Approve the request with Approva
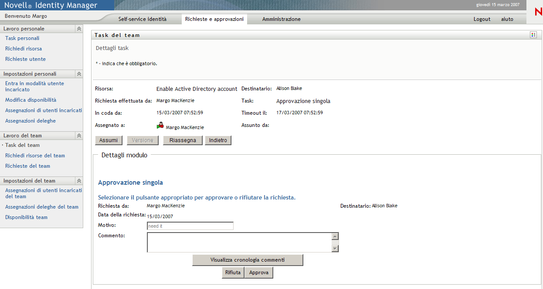This screenshot has height=289, width=543. tap(259, 272)
